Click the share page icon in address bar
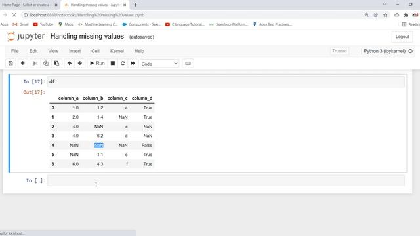The height and width of the screenshot is (236, 420). (376, 15)
